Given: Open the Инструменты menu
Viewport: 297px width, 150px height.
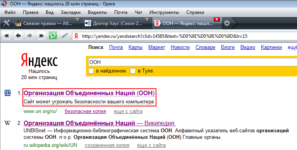Looking at the screenshot, I should tap(164, 12).
